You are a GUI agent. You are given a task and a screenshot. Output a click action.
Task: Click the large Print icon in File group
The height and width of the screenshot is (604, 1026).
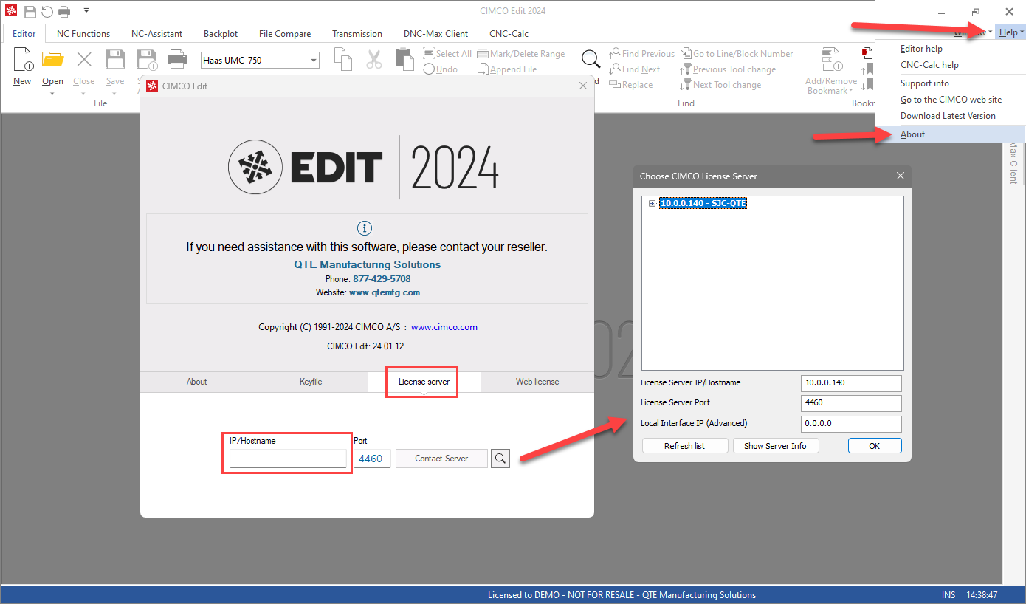(x=177, y=60)
